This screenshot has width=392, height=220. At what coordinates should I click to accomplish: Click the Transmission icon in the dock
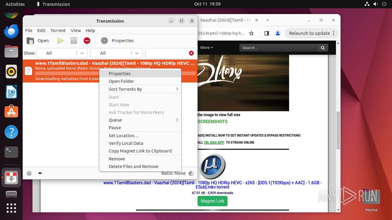point(11,178)
